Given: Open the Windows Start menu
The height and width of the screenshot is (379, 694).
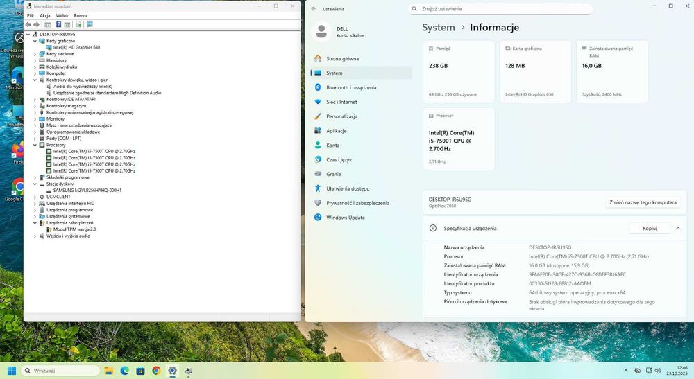Looking at the screenshot, I should (x=12, y=371).
